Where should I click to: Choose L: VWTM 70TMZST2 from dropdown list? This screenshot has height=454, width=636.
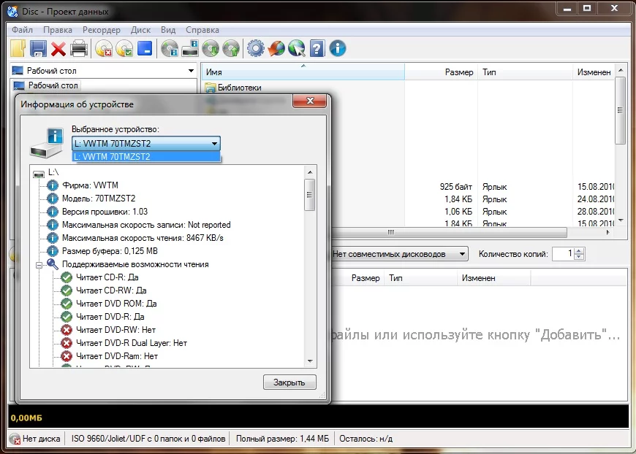[146, 157]
